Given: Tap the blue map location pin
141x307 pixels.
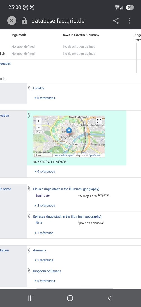Looking at the screenshot, I should click(x=69, y=130).
